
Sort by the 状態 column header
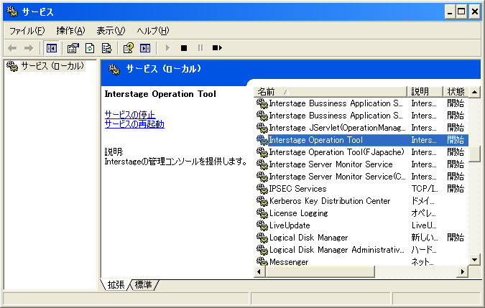(456, 92)
